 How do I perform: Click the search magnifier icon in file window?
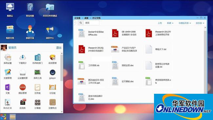click(x=81, y=23)
